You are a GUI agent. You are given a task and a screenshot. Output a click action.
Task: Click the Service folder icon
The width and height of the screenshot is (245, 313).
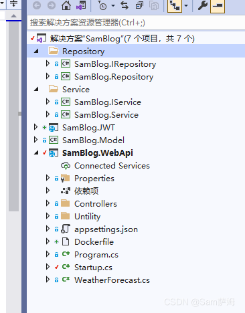pyautogui.click(x=54, y=89)
